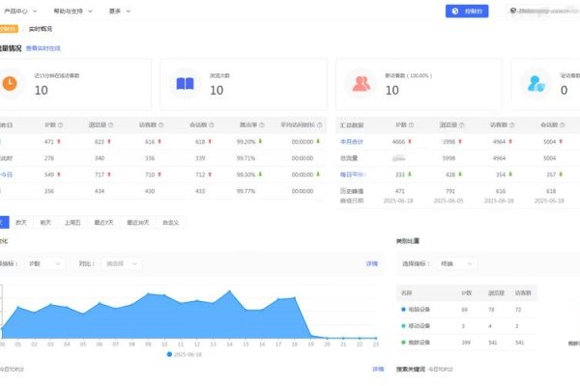Viewport: 580px width, 386px height.
Task: Click help icon beside 汇总数据 table 访客数 header
Action: pos(512,125)
